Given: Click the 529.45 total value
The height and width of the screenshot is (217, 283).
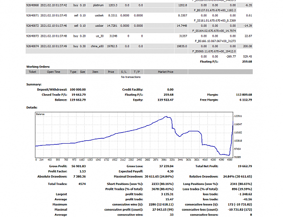Looking at the screenshot, I should coord(247,57).
